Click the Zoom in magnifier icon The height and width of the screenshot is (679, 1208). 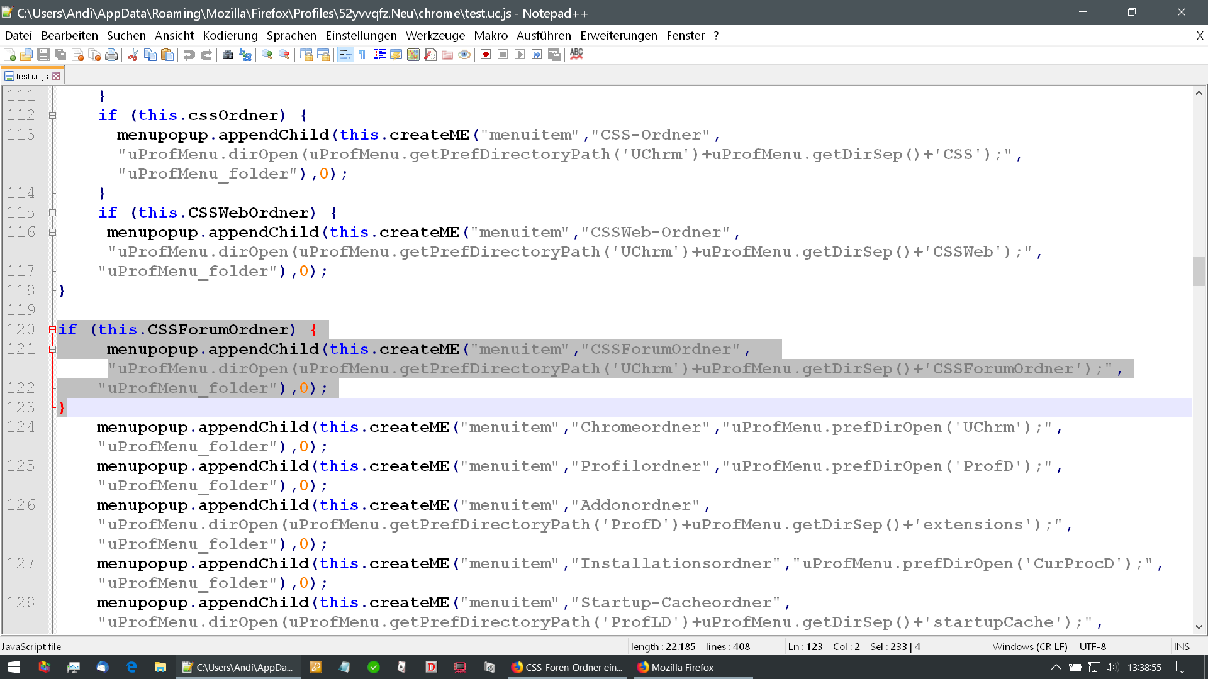coord(267,55)
